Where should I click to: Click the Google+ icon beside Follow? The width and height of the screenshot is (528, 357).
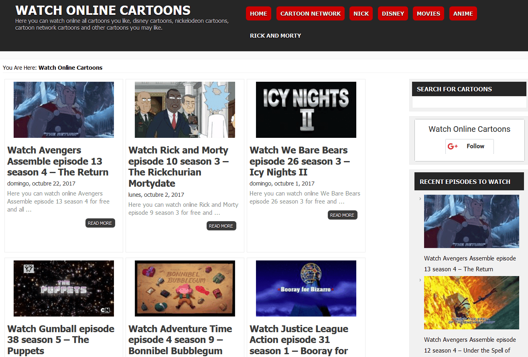point(453,146)
